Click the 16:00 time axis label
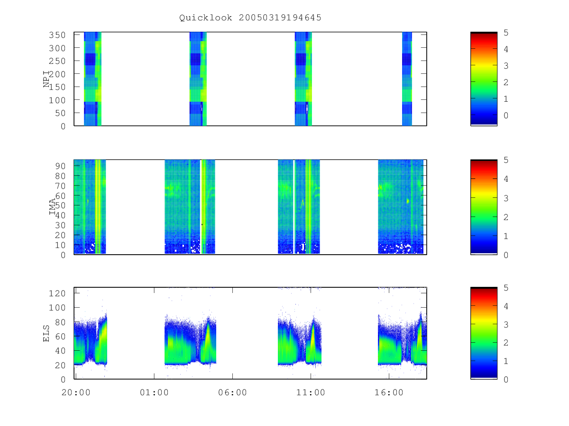The image size is (569, 426). pos(389,392)
